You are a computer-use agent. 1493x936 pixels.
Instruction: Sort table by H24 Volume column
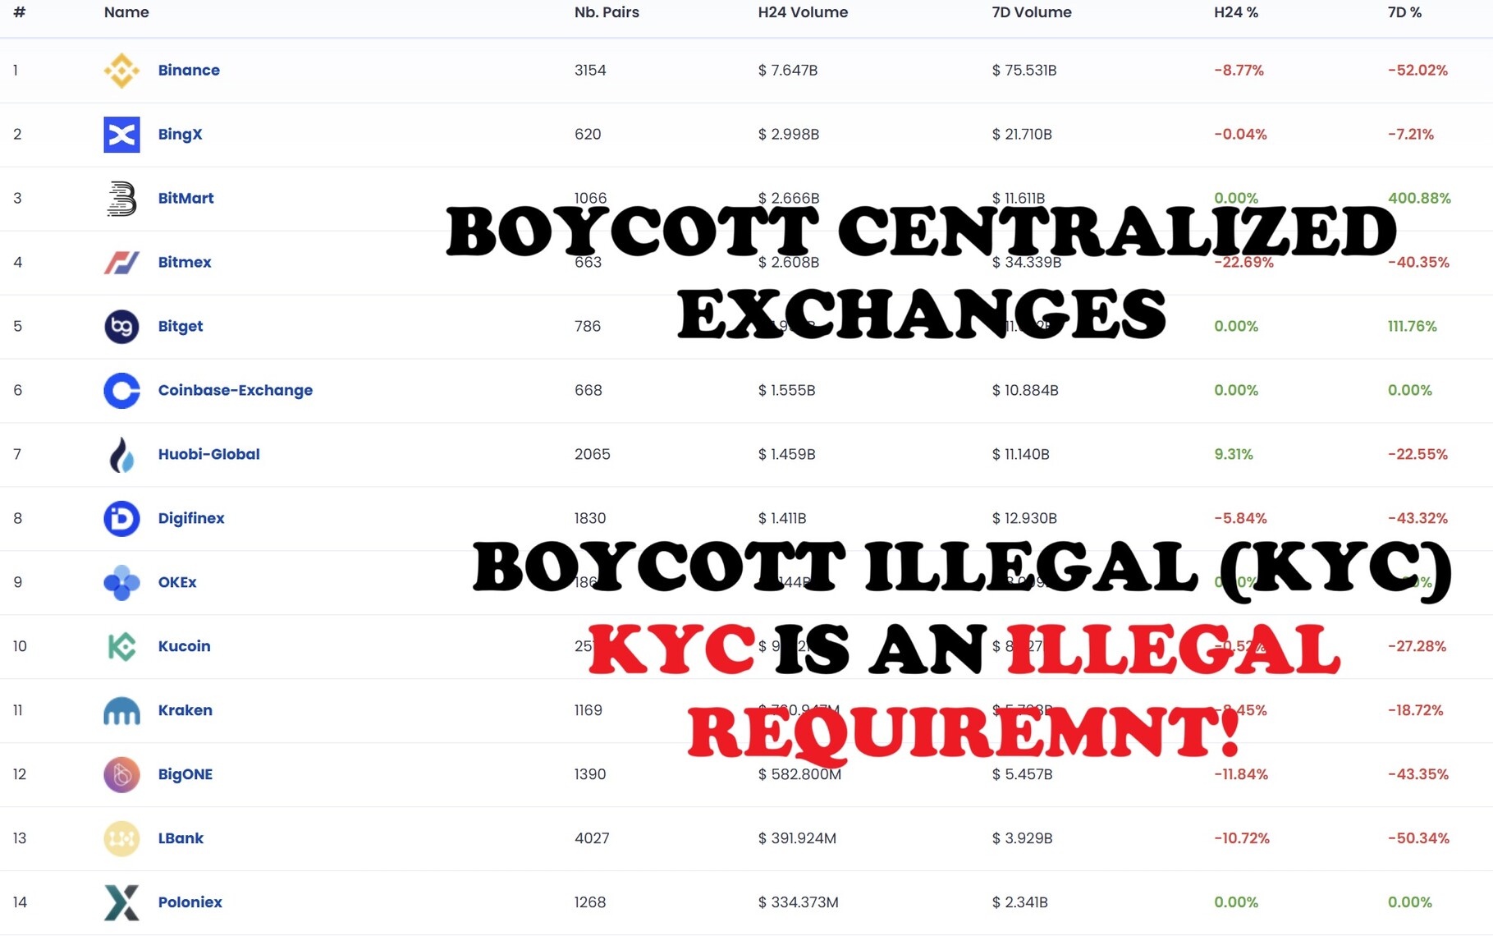pos(802,12)
